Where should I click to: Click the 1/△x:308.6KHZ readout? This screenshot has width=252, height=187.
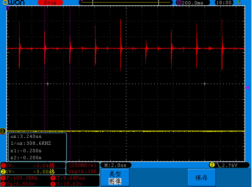[x=31, y=143]
